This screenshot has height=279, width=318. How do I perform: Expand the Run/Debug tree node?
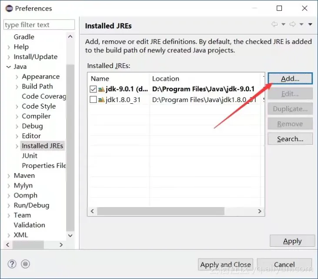point(9,206)
